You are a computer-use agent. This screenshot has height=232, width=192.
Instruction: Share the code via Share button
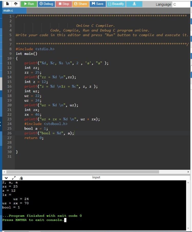(80, 4)
